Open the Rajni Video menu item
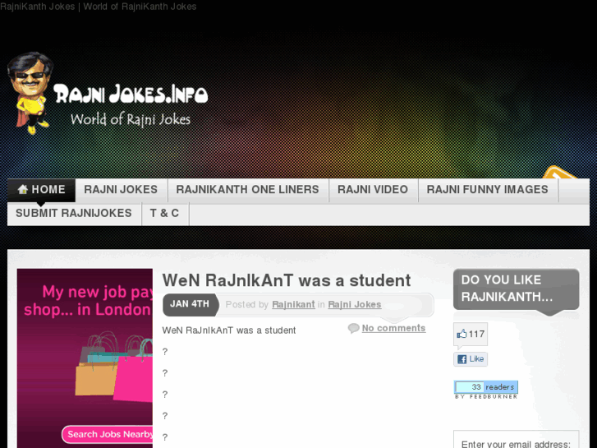Image resolution: width=597 pixels, height=448 pixels. point(373,190)
